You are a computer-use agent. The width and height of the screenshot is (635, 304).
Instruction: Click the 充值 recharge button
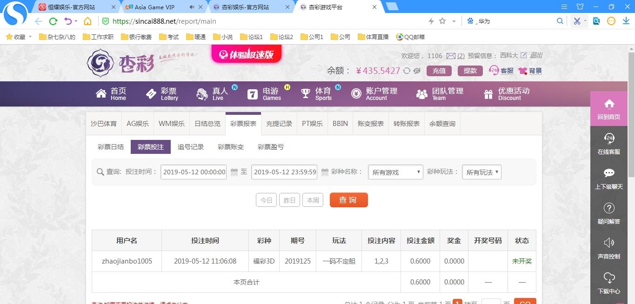tap(439, 71)
